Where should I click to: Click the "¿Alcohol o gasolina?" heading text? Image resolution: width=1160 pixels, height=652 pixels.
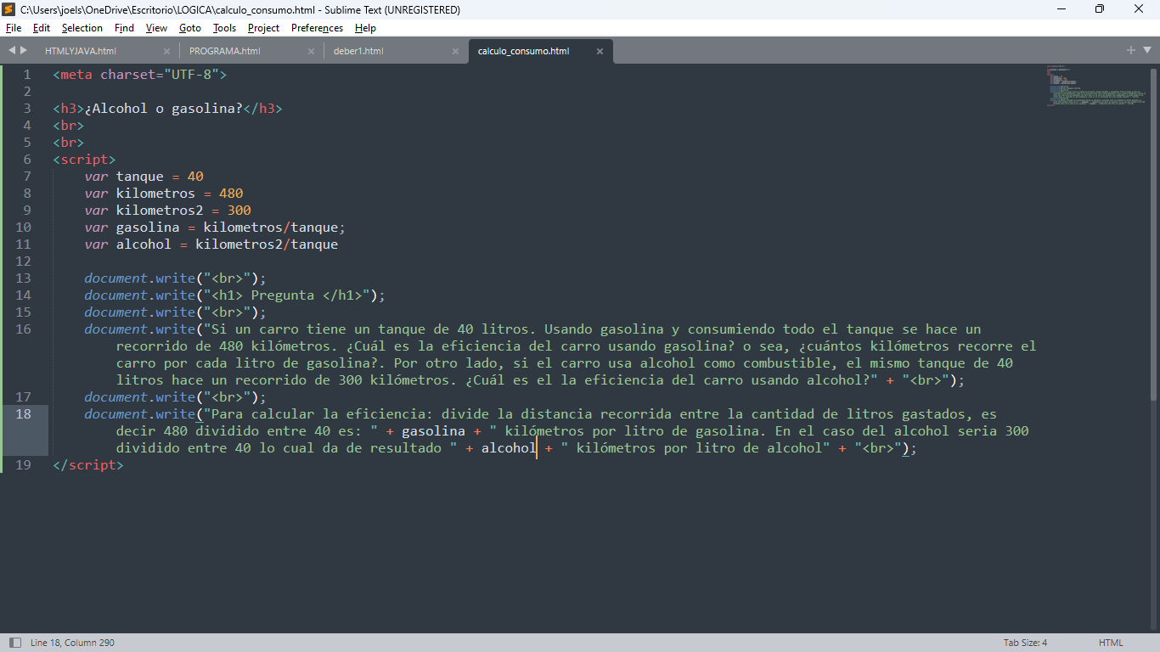[x=164, y=109]
